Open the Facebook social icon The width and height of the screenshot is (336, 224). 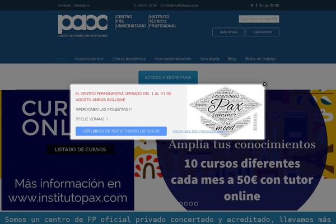pos(256,6)
